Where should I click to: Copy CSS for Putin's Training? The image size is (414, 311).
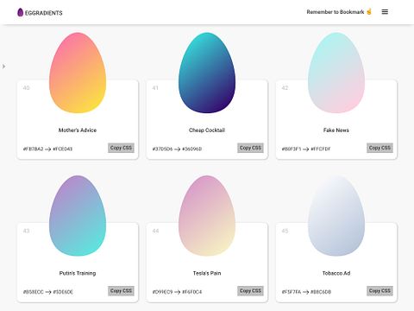(121, 291)
